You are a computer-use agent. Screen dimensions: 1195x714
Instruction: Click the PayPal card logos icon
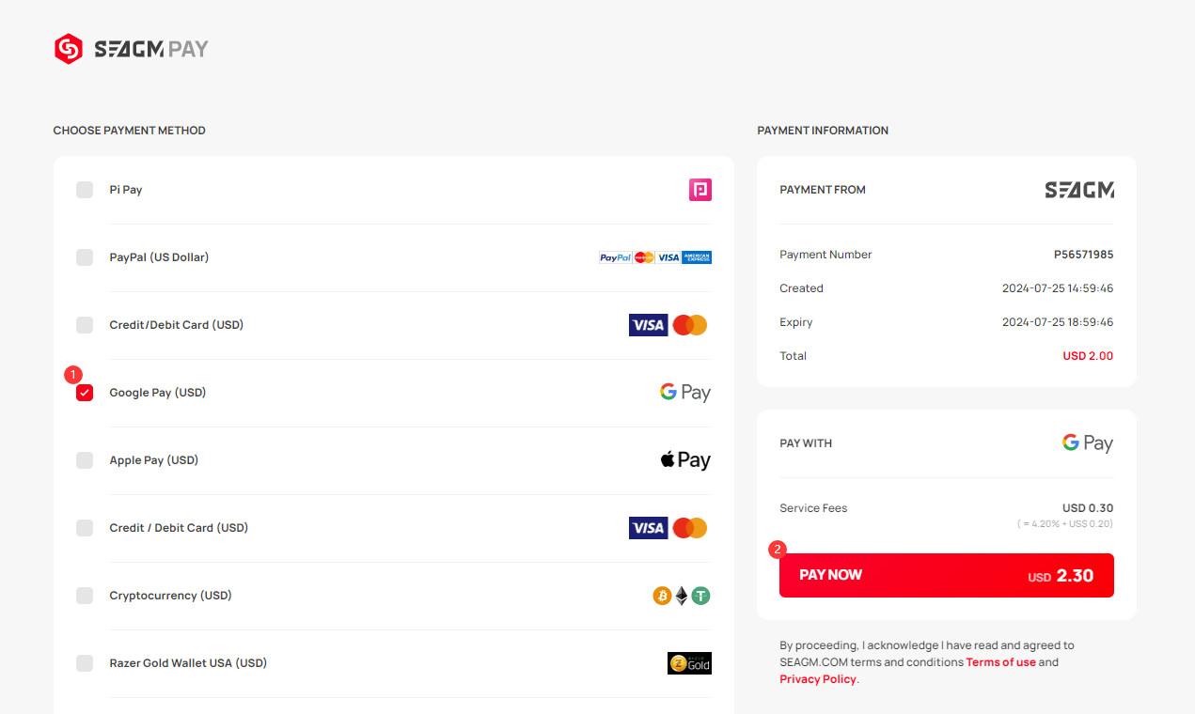655,257
